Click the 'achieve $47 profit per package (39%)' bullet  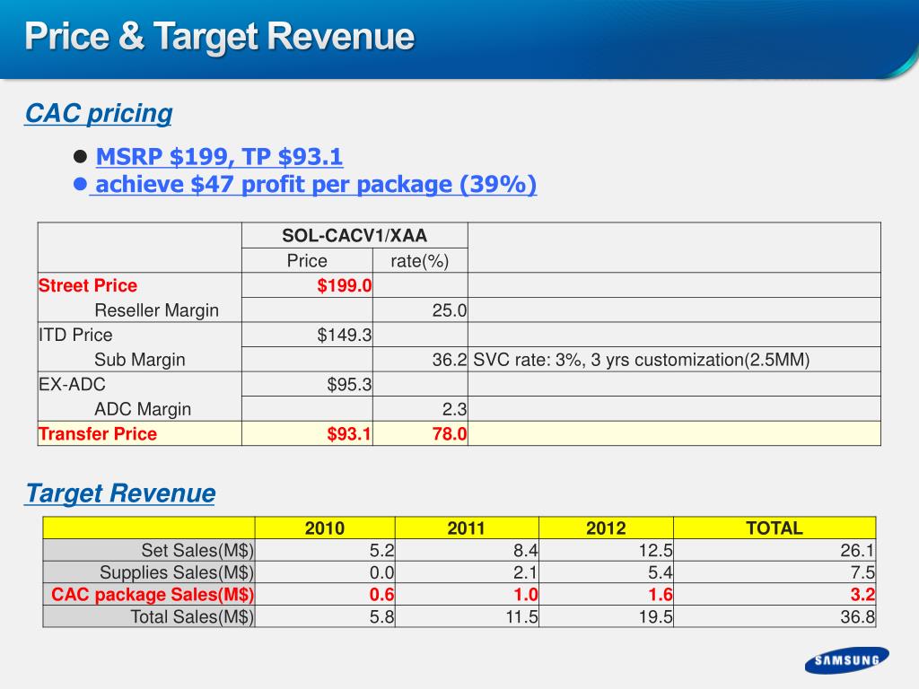[x=316, y=184]
